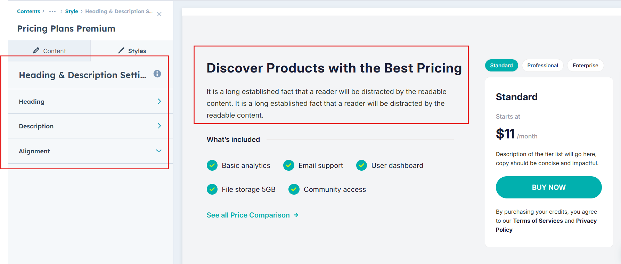Click the File storage 5GB checkmark icon
This screenshot has width=621, height=264.
pos(212,189)
